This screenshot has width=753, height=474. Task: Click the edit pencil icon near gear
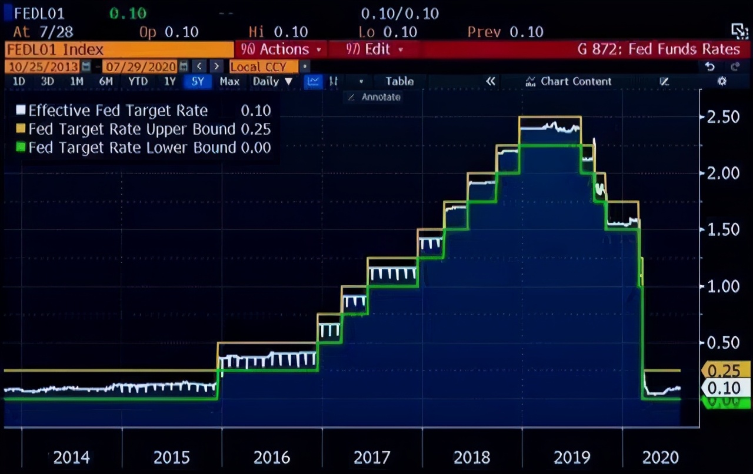[665, 82]
